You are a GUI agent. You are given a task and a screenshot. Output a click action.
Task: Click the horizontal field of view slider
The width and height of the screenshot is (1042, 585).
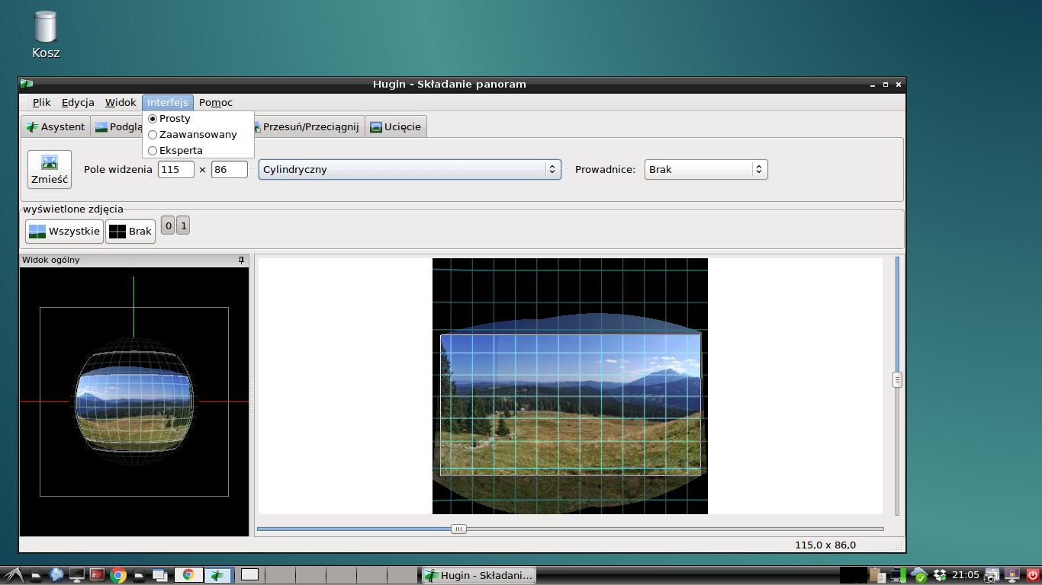click(458, 529)
